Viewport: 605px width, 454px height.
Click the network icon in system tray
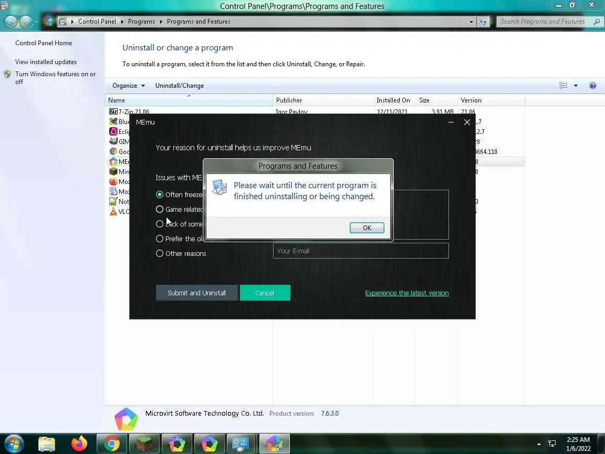coord(552,444)
